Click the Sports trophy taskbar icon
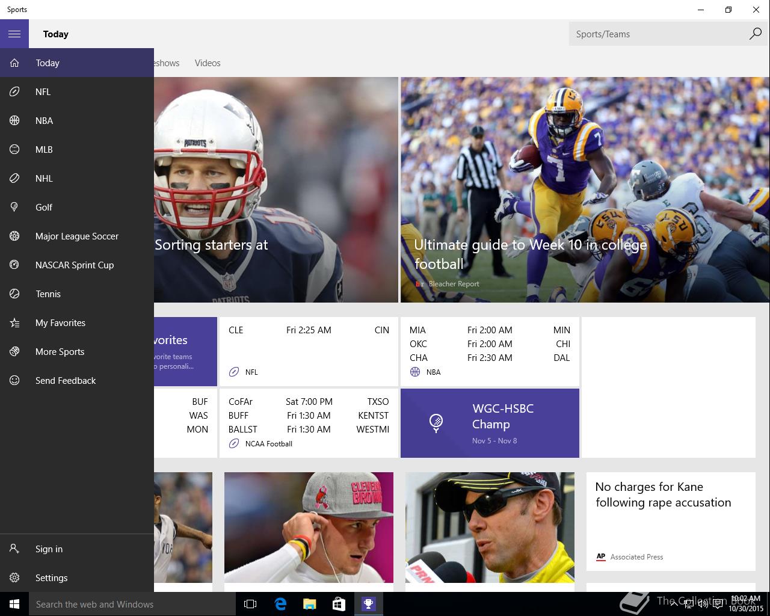 (x=368, y=604)
